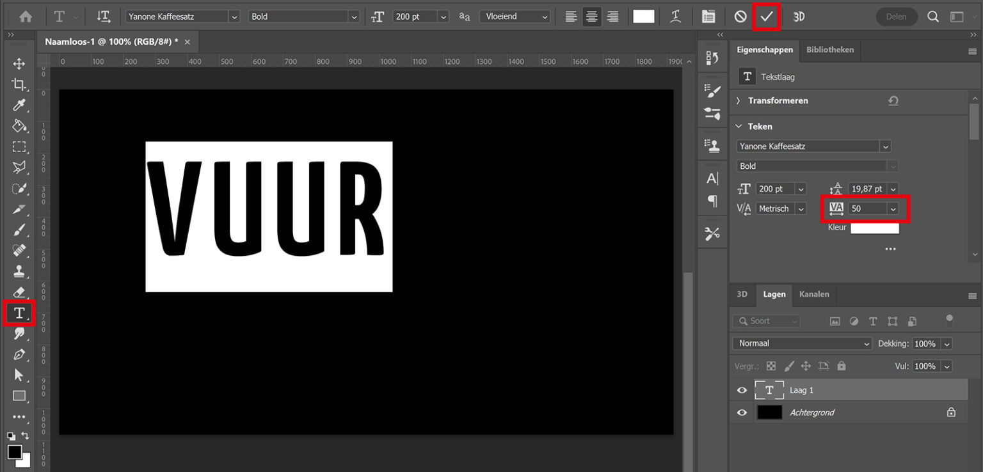Viewport: 983px width, 472px height.
Task: Click the Home icon in options bar
Action: (26, 17)
